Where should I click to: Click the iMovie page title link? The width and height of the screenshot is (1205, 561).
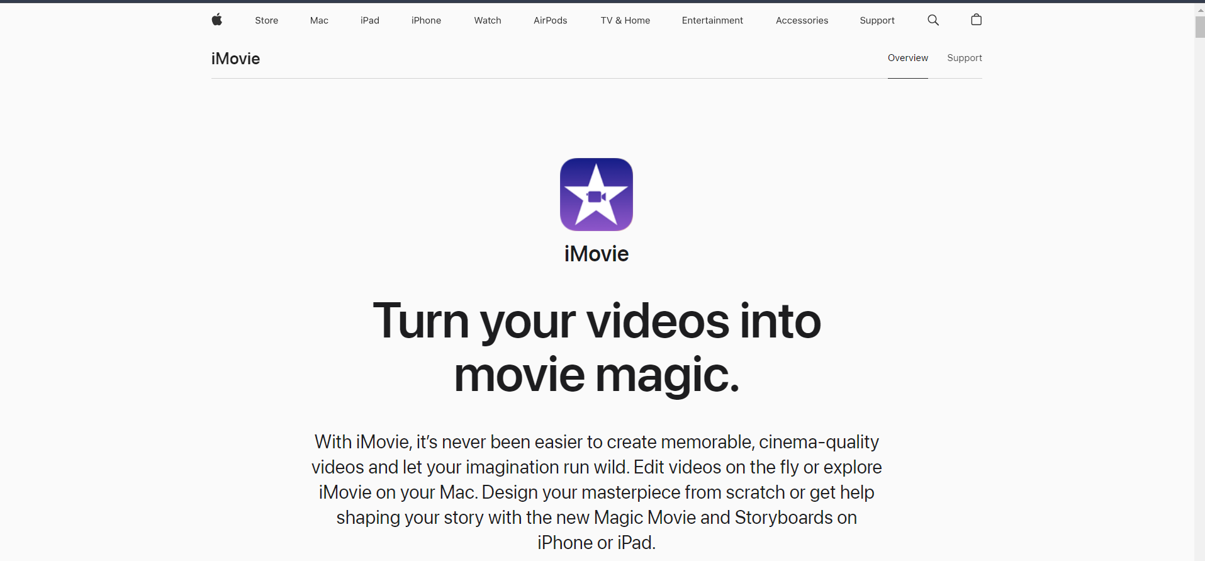(236, 59)
